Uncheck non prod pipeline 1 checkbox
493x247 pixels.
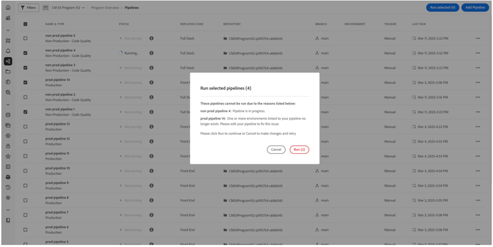click(26, 112)
